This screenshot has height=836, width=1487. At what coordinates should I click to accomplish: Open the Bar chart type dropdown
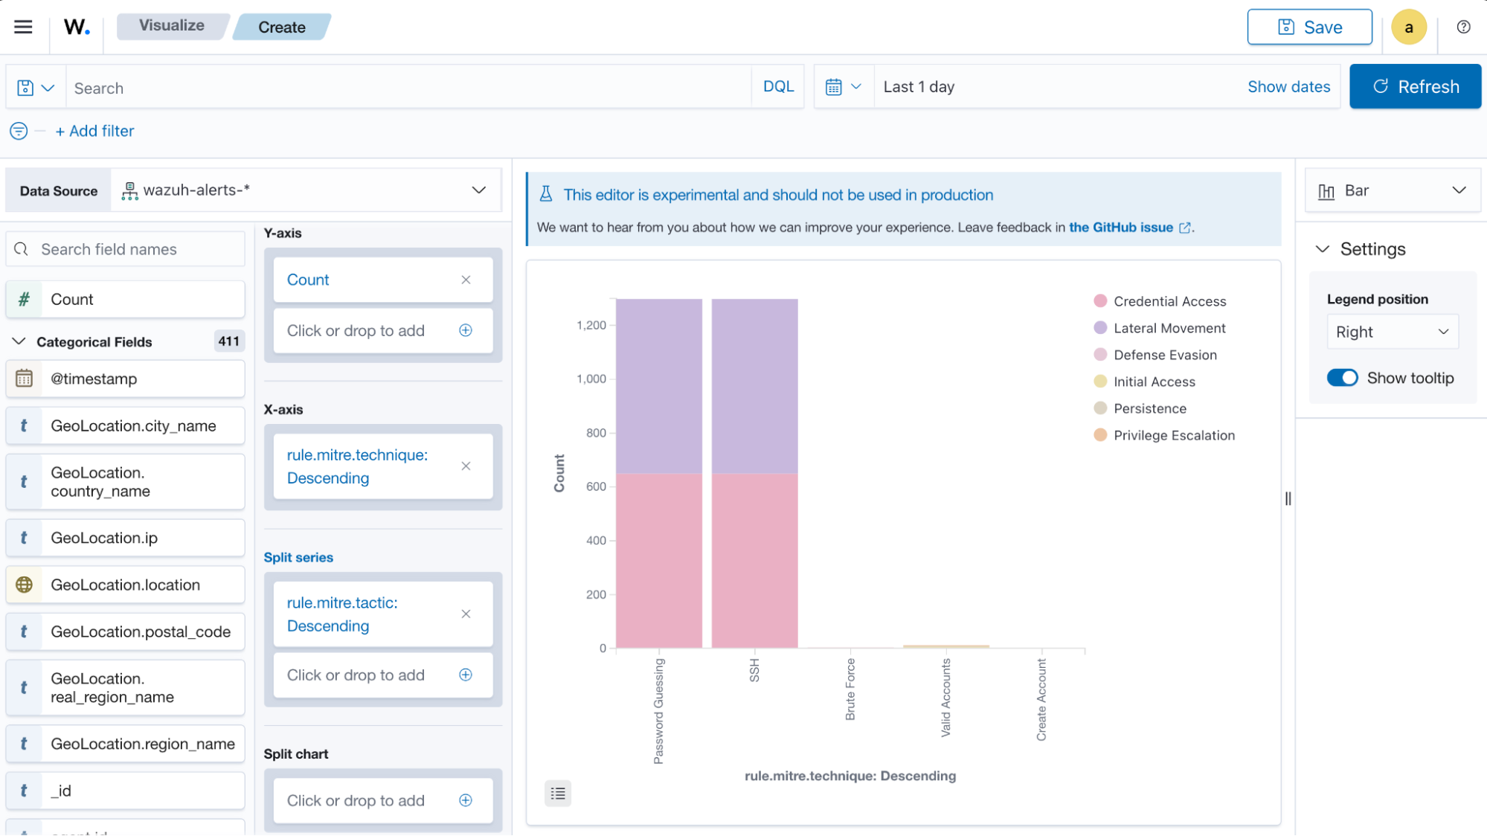tap(1391, 190)
